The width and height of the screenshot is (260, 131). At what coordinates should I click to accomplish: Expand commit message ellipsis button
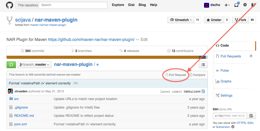(76, 83)
